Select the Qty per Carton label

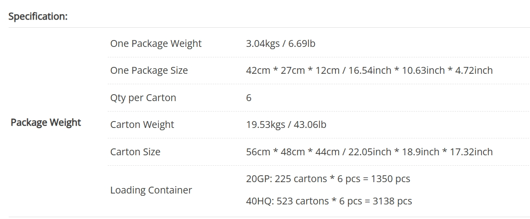[143, 98]
